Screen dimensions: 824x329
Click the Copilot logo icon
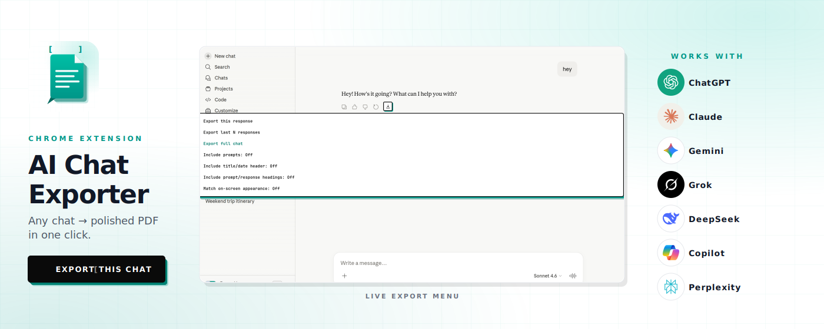[671, 253]
